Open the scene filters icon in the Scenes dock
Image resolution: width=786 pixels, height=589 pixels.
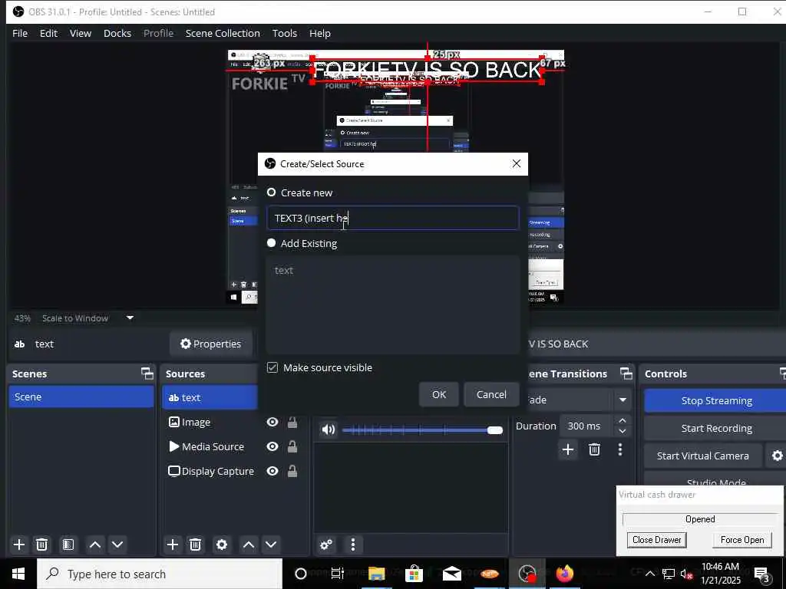68,545
